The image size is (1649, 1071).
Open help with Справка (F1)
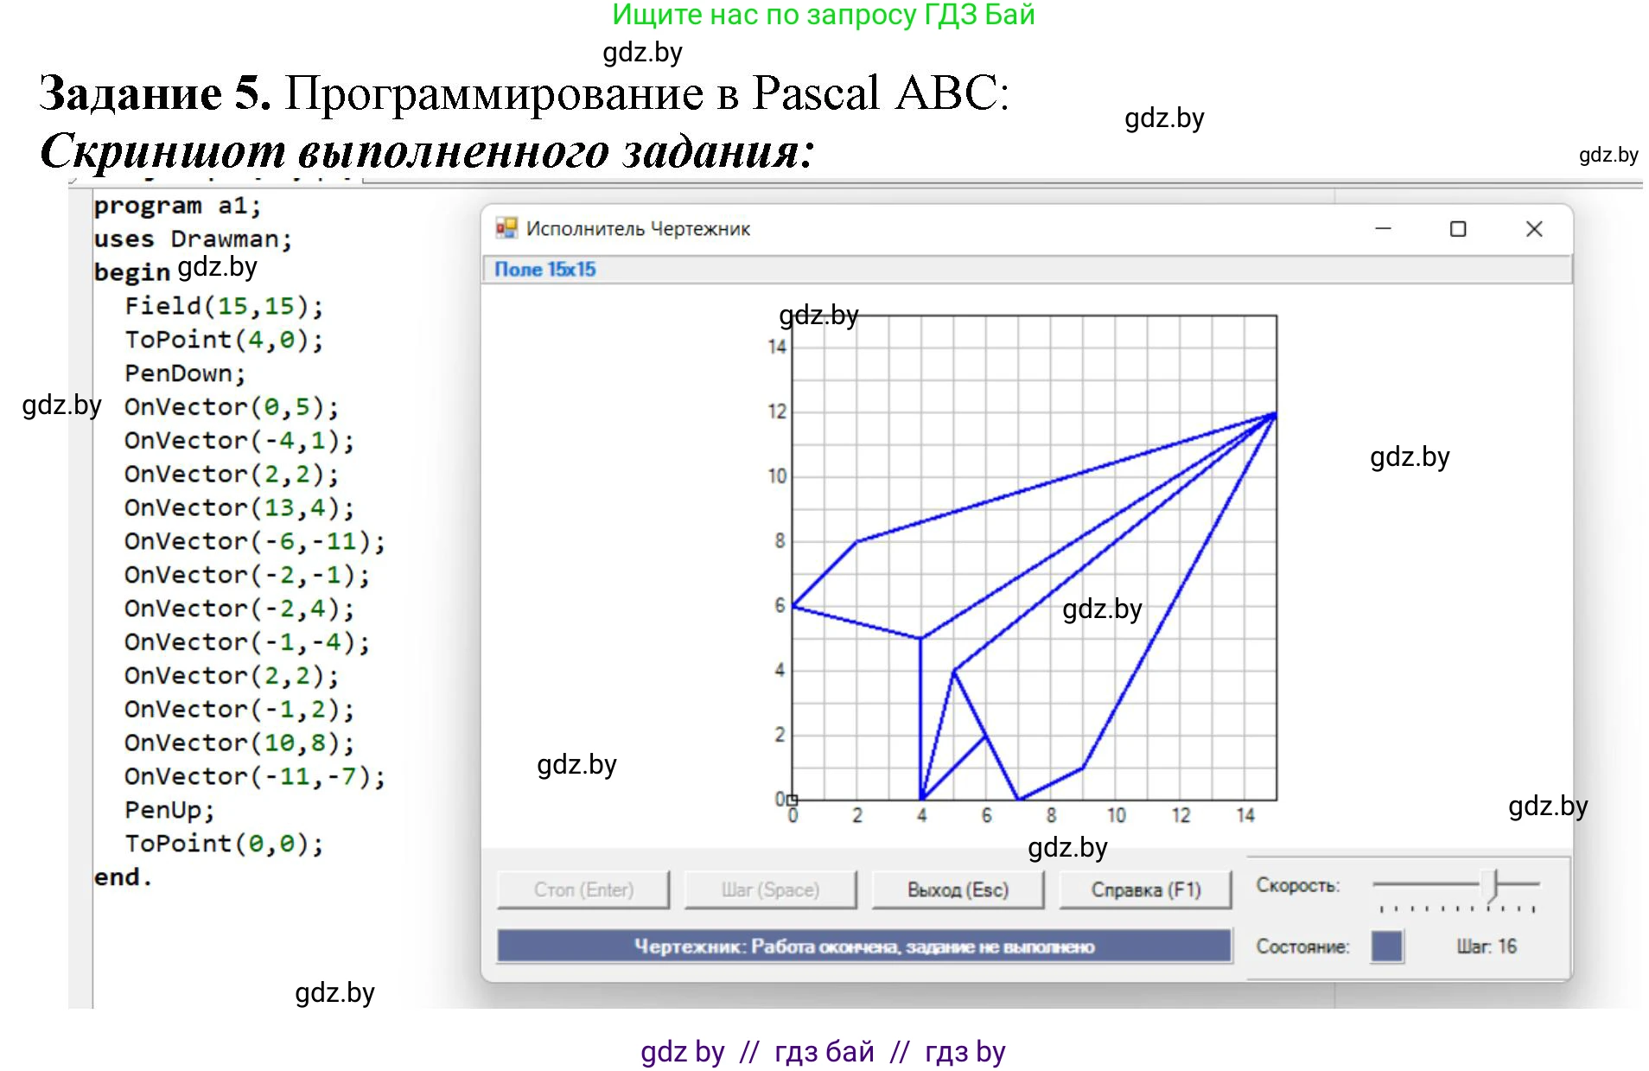click(x=1145, y=889)
